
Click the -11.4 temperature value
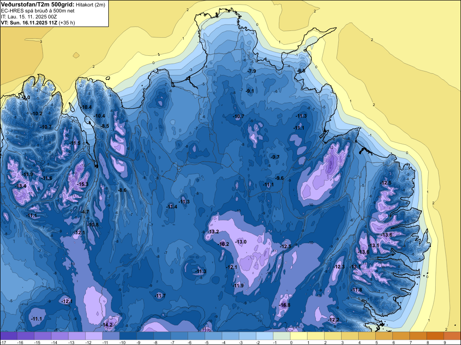(171, 207)
